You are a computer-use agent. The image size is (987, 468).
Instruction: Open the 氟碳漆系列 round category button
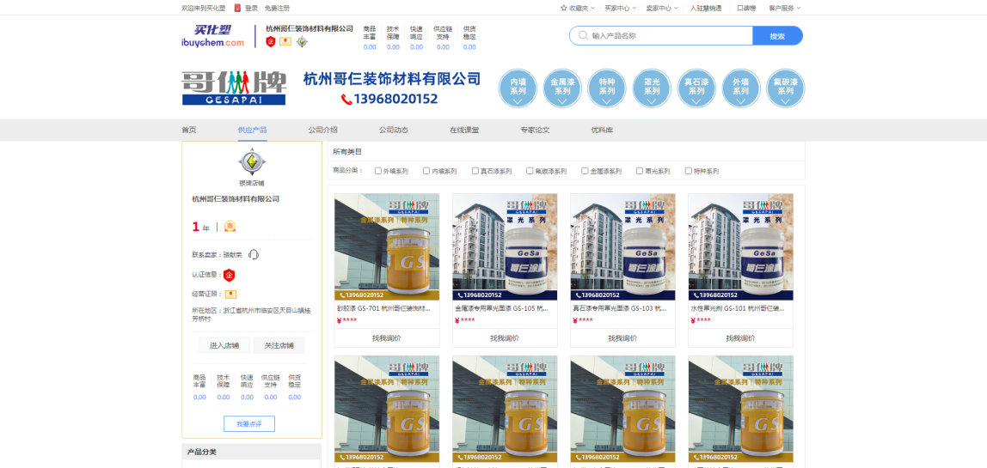pos(786,88)
